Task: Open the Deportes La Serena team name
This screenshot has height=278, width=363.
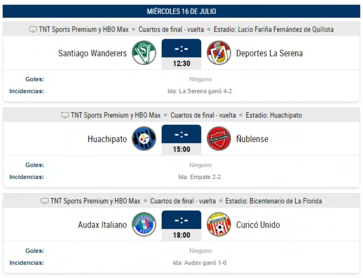Action: 269,53
